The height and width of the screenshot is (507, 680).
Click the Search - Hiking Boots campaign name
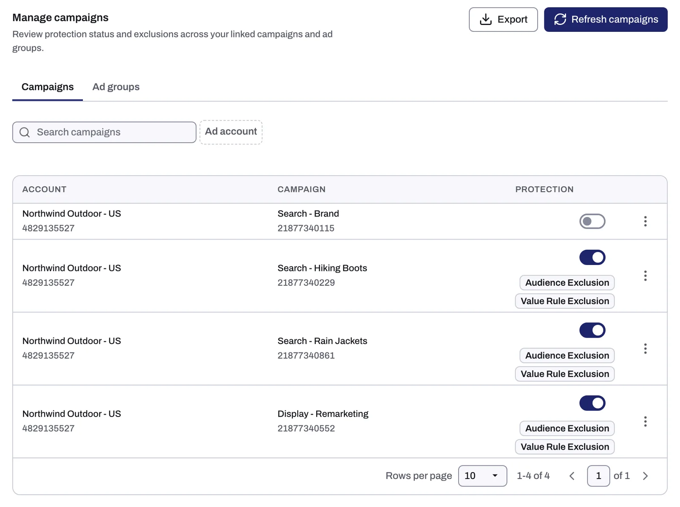click(x=322, y=268)
